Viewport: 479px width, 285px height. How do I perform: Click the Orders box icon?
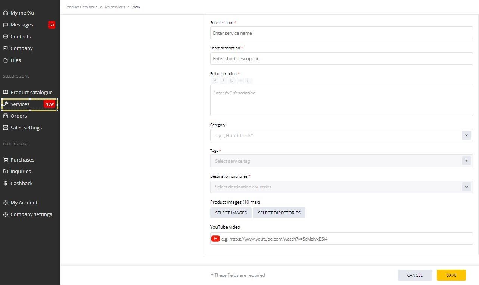click(x=5, y=116)
